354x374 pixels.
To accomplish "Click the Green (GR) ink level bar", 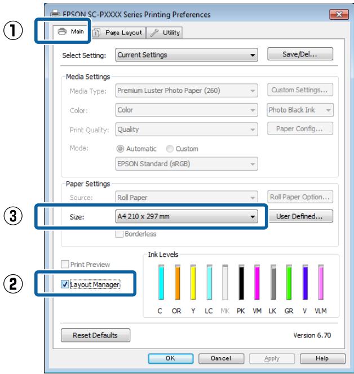I will [289, 282].
